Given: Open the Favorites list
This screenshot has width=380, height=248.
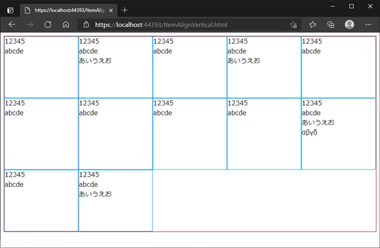Looking at the screenshot, I should pyautogui.click(x=313, y=25).
